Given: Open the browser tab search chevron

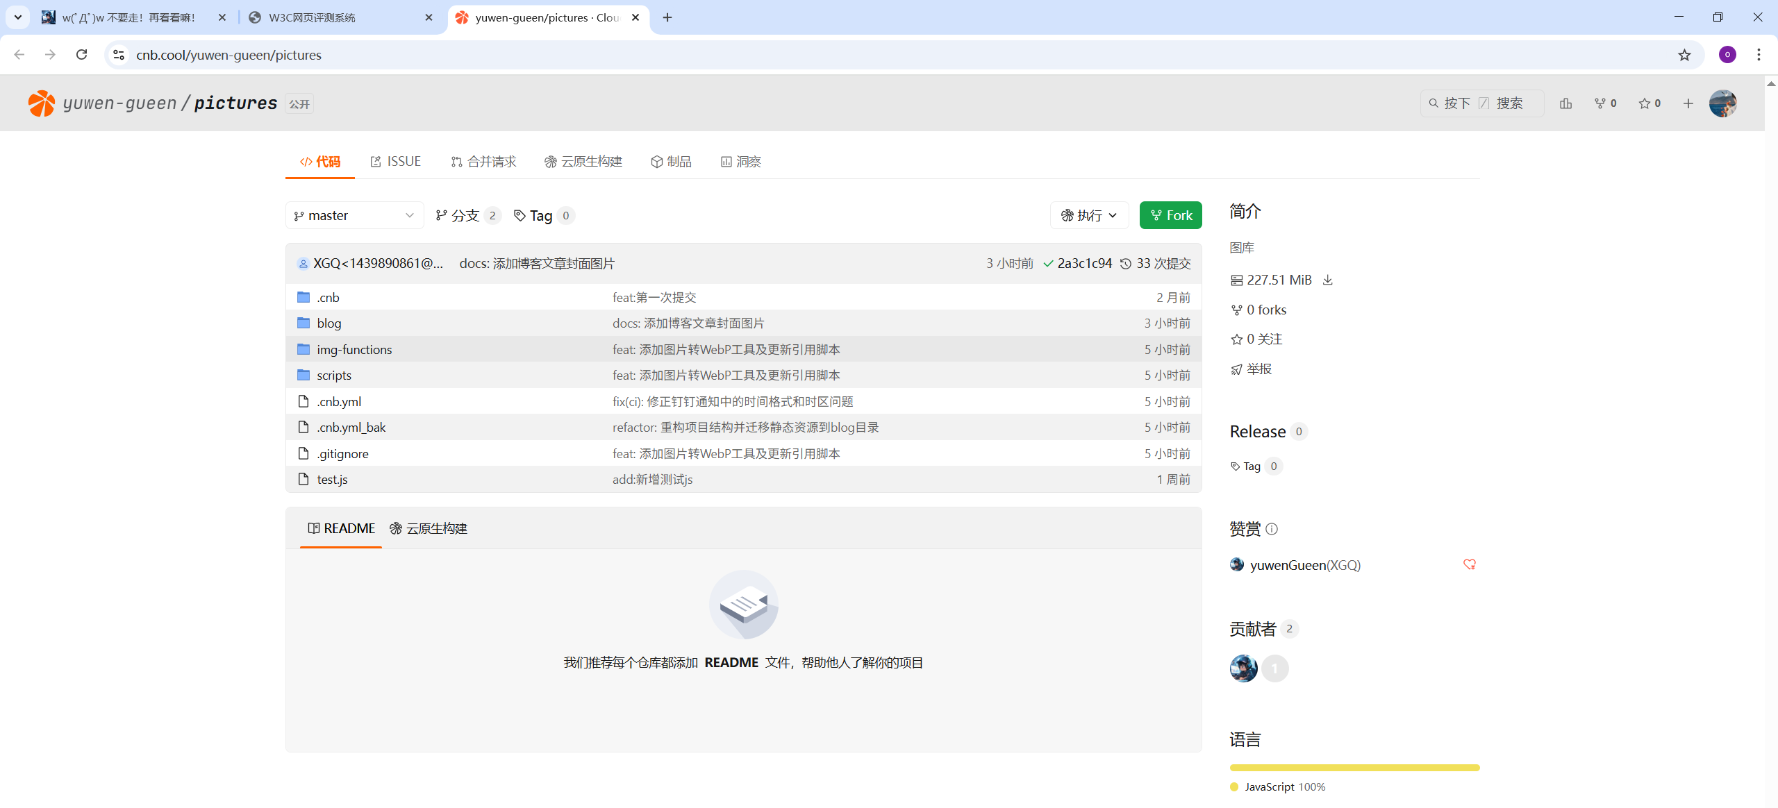Looking at the screenshot, I should 18,17.
